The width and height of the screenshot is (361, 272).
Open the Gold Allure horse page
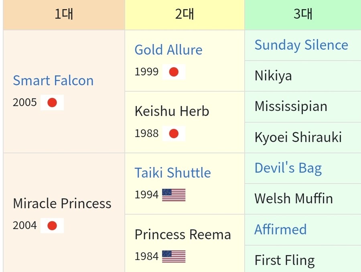[168, 50]
